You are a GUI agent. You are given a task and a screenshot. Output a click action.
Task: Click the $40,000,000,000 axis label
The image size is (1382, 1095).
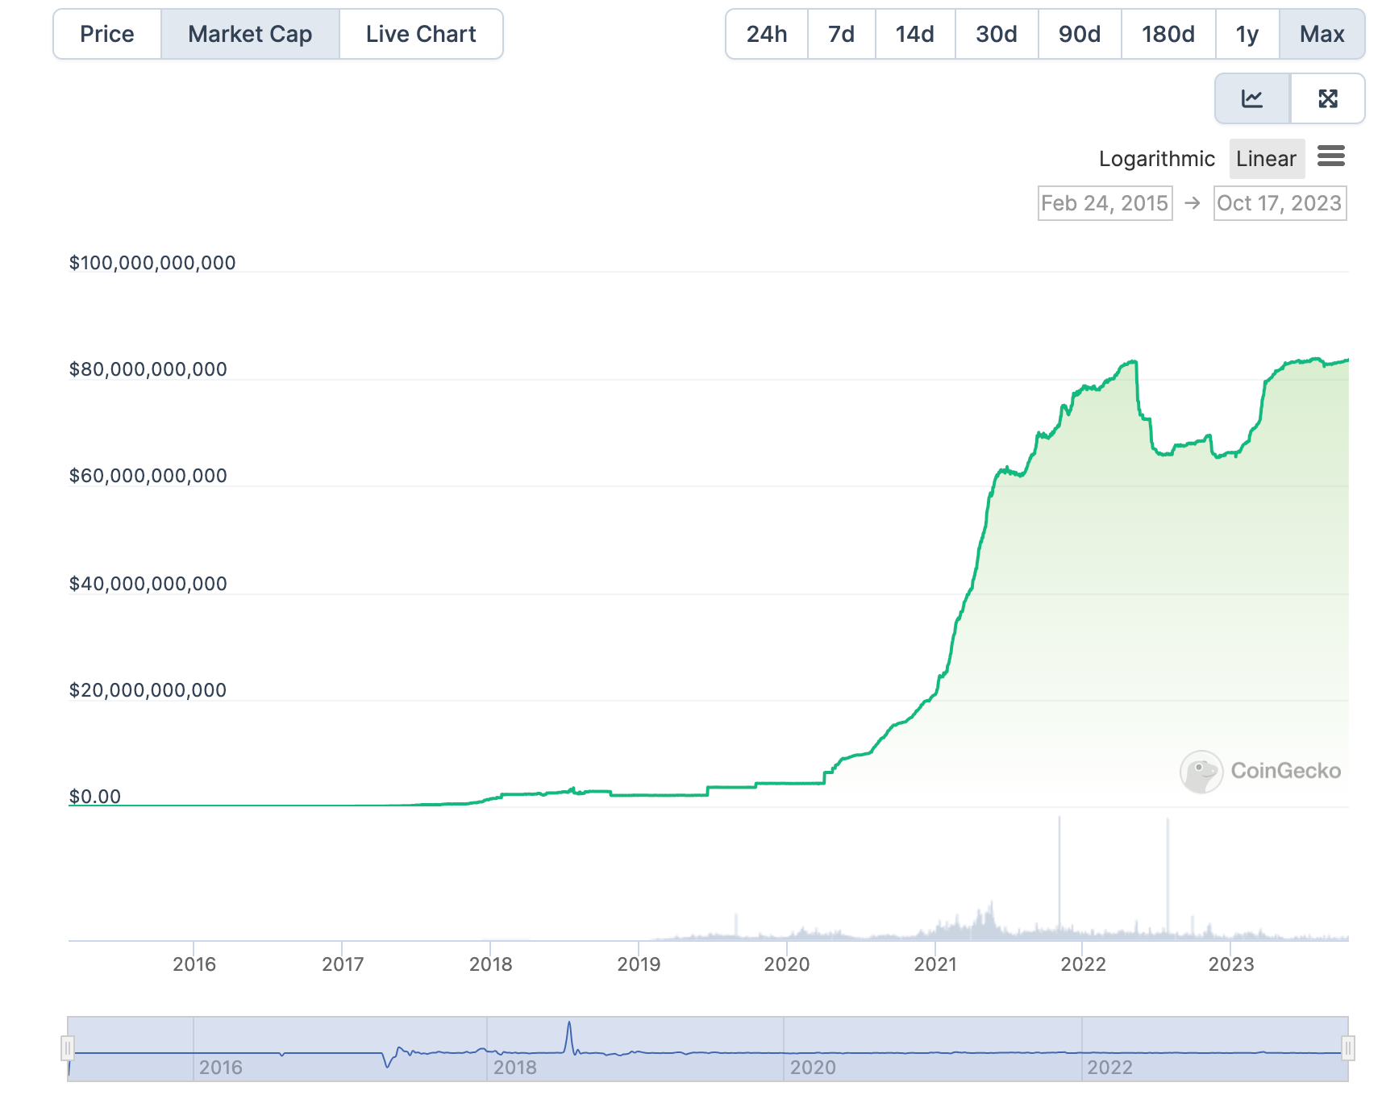click(x=148, y=584)
